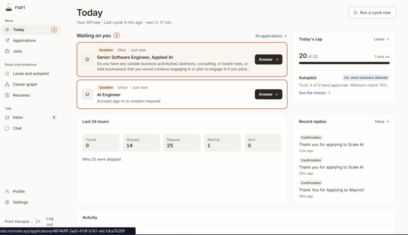408x235 pixels.
Task: Click Log out
Action: coord(50,221)
